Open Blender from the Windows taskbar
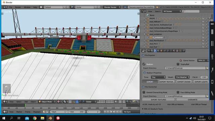 (x=50, y=118)
